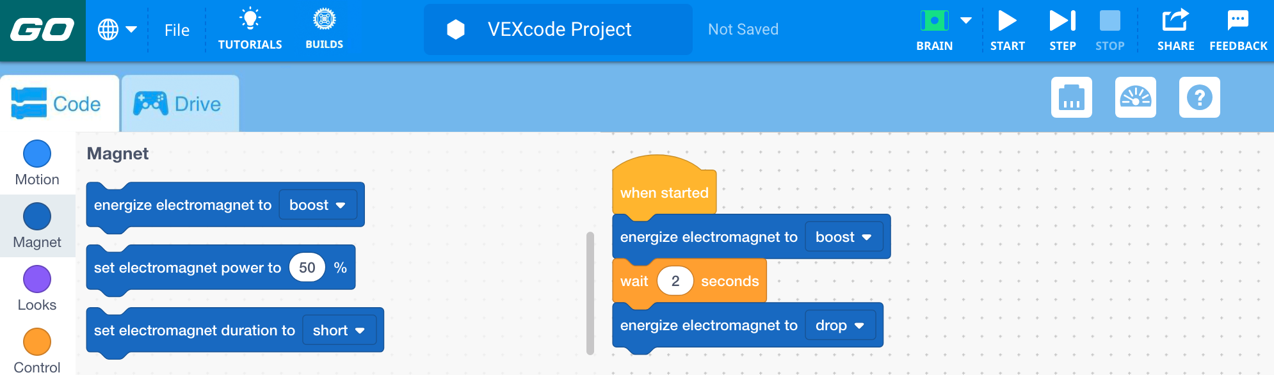1274x375 pixels.
Task: Open the short duration dropdown
Action: 339,330
